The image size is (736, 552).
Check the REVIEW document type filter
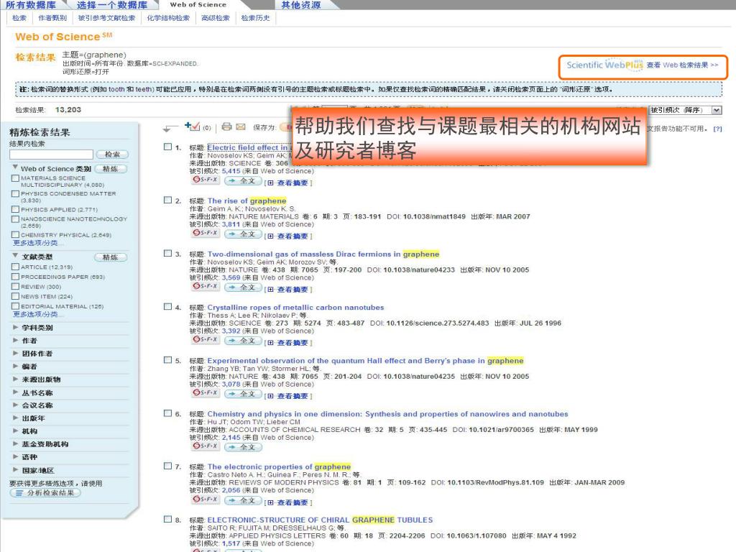coord(16,286)
